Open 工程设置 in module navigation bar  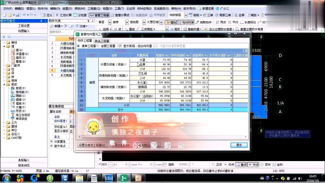tap(24, 26)
